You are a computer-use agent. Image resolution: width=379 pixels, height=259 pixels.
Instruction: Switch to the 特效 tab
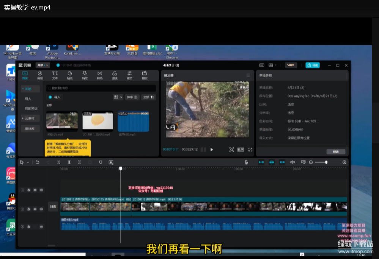tap(85, 75)
